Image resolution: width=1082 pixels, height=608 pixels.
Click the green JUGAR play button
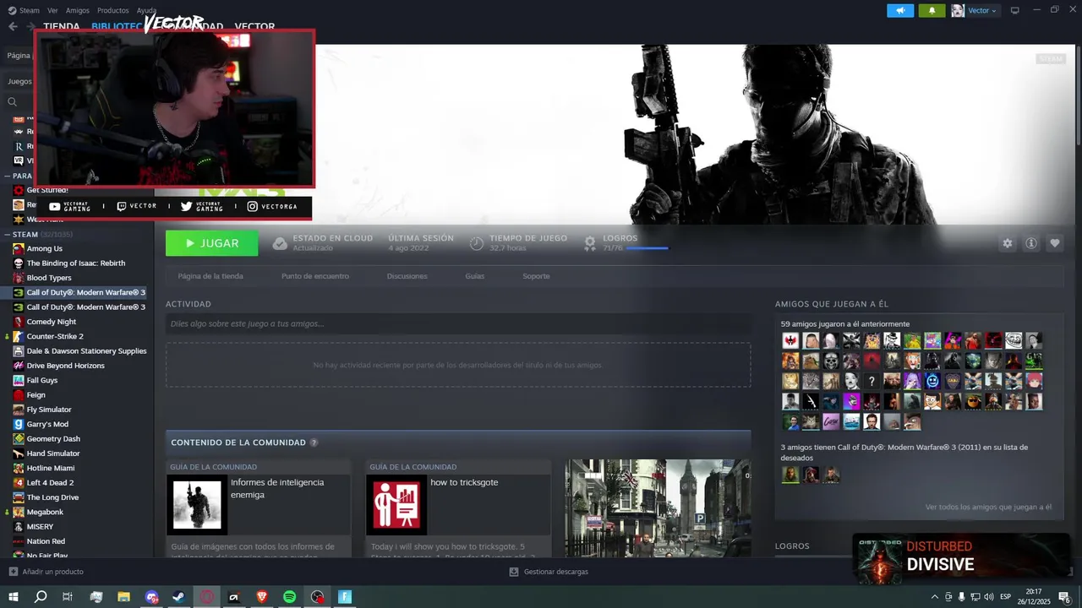point(211,243)
